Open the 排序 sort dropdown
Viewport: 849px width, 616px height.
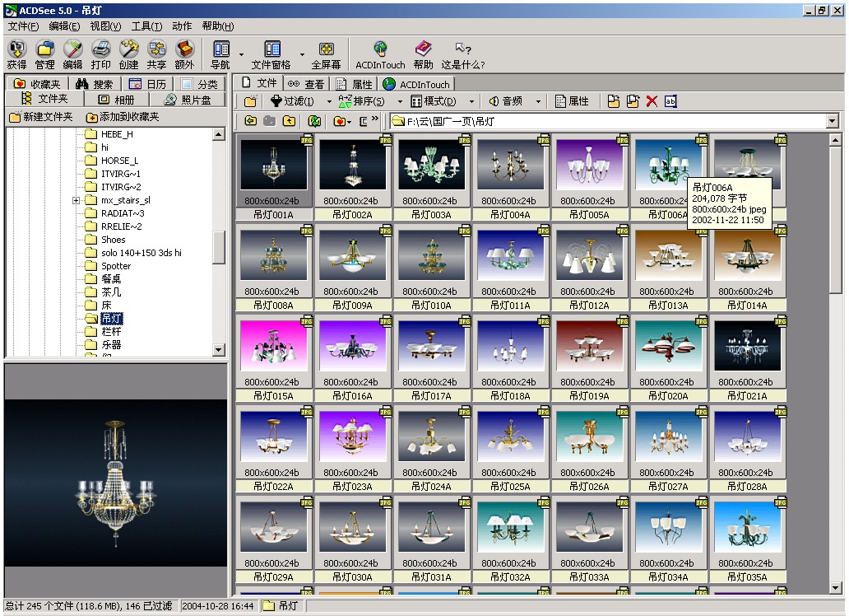pos(368,101)
